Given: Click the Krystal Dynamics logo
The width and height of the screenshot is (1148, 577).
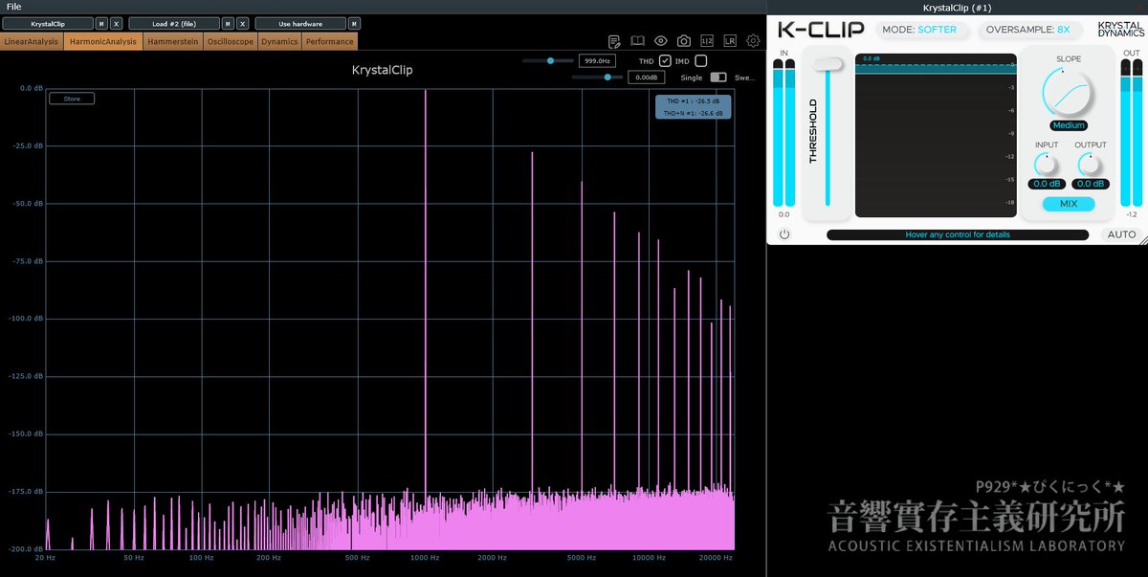Looking at the screenshot, I should [x=1120, y=30].
